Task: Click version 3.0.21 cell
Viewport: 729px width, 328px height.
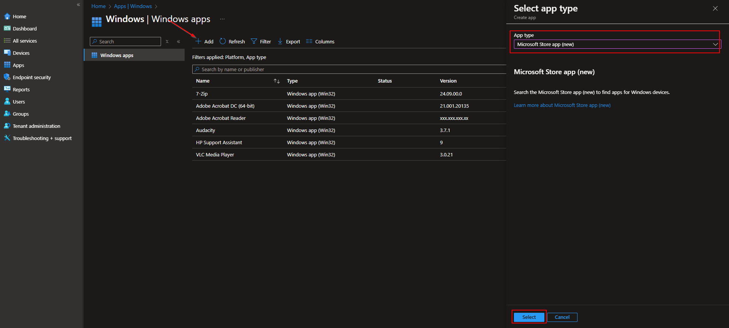Action: pos(446,154)
